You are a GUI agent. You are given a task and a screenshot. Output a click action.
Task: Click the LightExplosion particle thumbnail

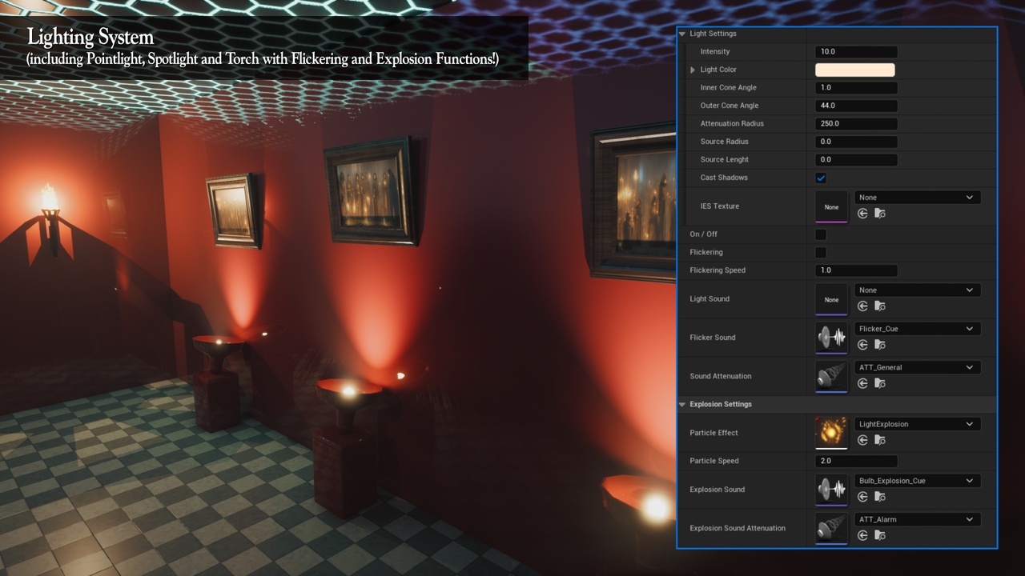click(831, 433)
